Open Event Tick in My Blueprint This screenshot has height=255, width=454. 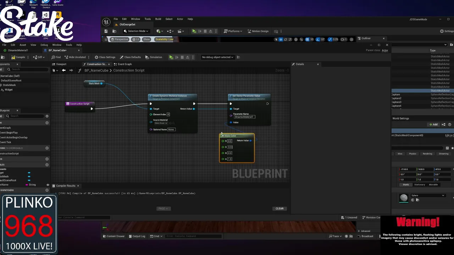tap(6, 142)
